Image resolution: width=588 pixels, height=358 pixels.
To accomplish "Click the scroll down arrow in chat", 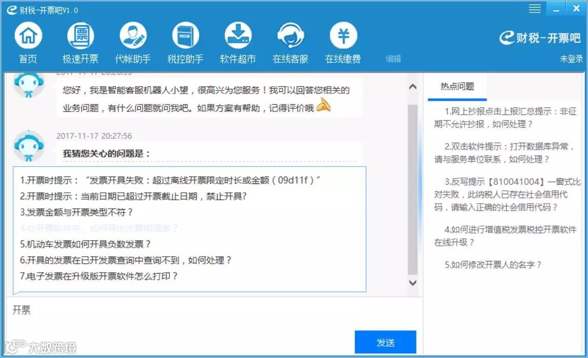I will tap(412, 283).
